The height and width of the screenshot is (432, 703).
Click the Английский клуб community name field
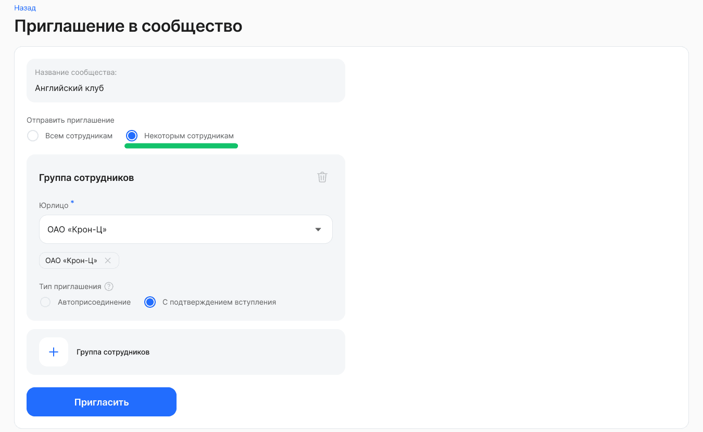click(x=186, y=88)
